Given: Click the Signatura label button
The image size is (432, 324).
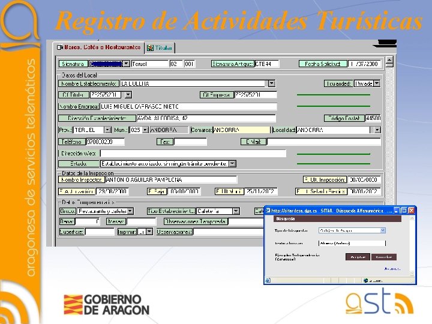Looking at the screenshot, I should [73, 64].
